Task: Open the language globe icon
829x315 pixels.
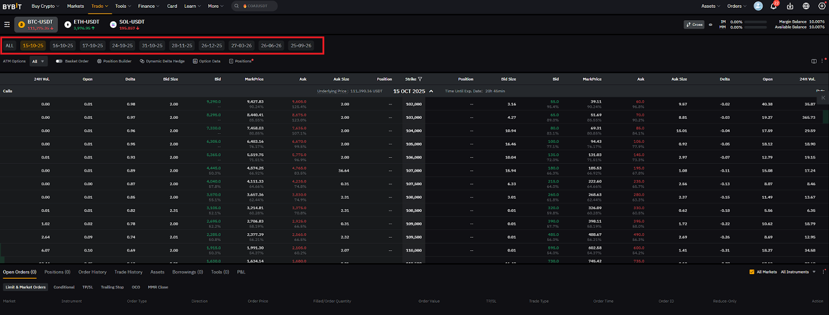Action: pyautogui.click(x=806, y=6)
